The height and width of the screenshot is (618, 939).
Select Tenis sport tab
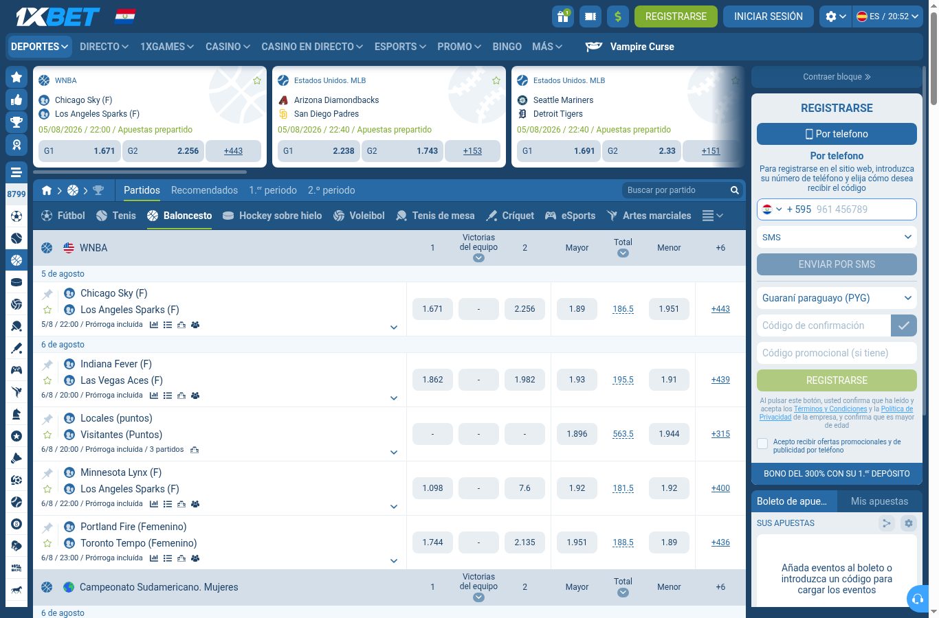coord(116,216)
